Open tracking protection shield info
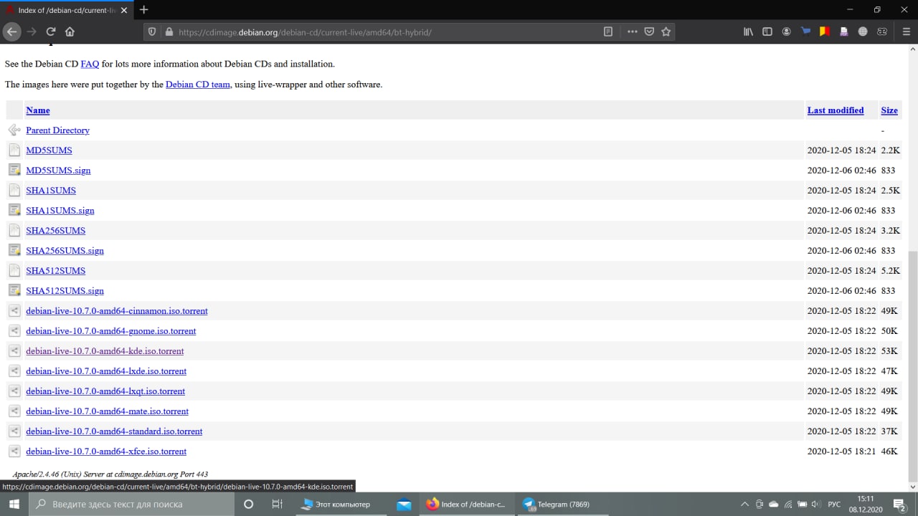This screenshot has height=516, width=918. 151,32
